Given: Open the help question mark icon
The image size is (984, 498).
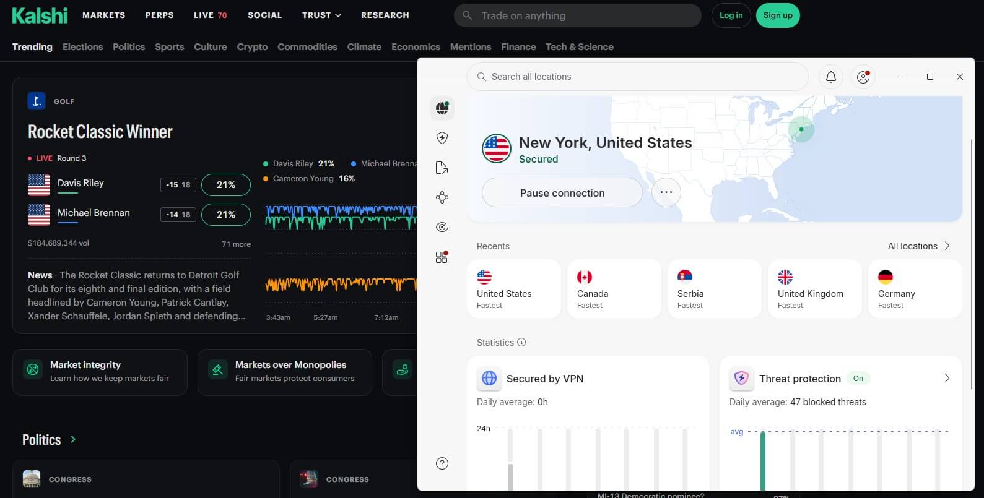Looking at the screenshot, I should (x=442, y=463).
